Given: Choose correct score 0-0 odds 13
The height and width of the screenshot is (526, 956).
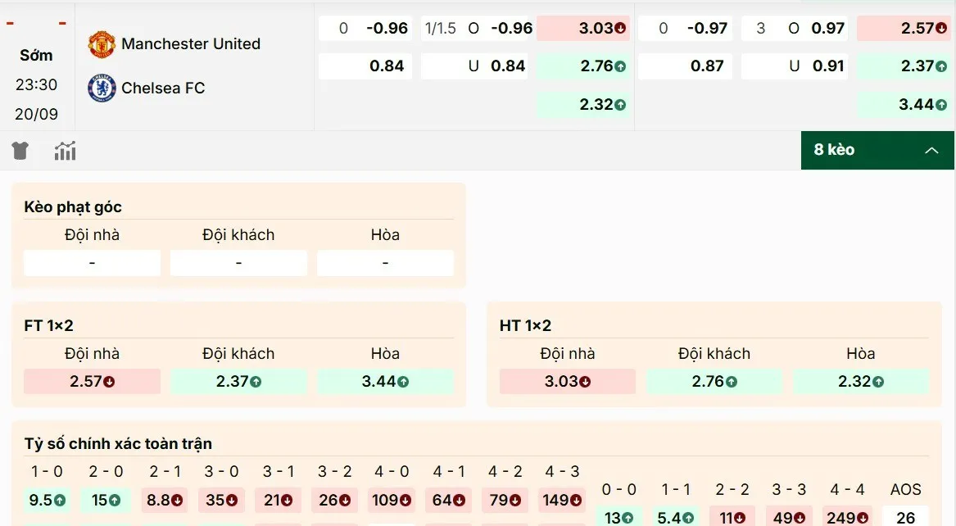Looking at the screenshot, I should coord(618,517).
